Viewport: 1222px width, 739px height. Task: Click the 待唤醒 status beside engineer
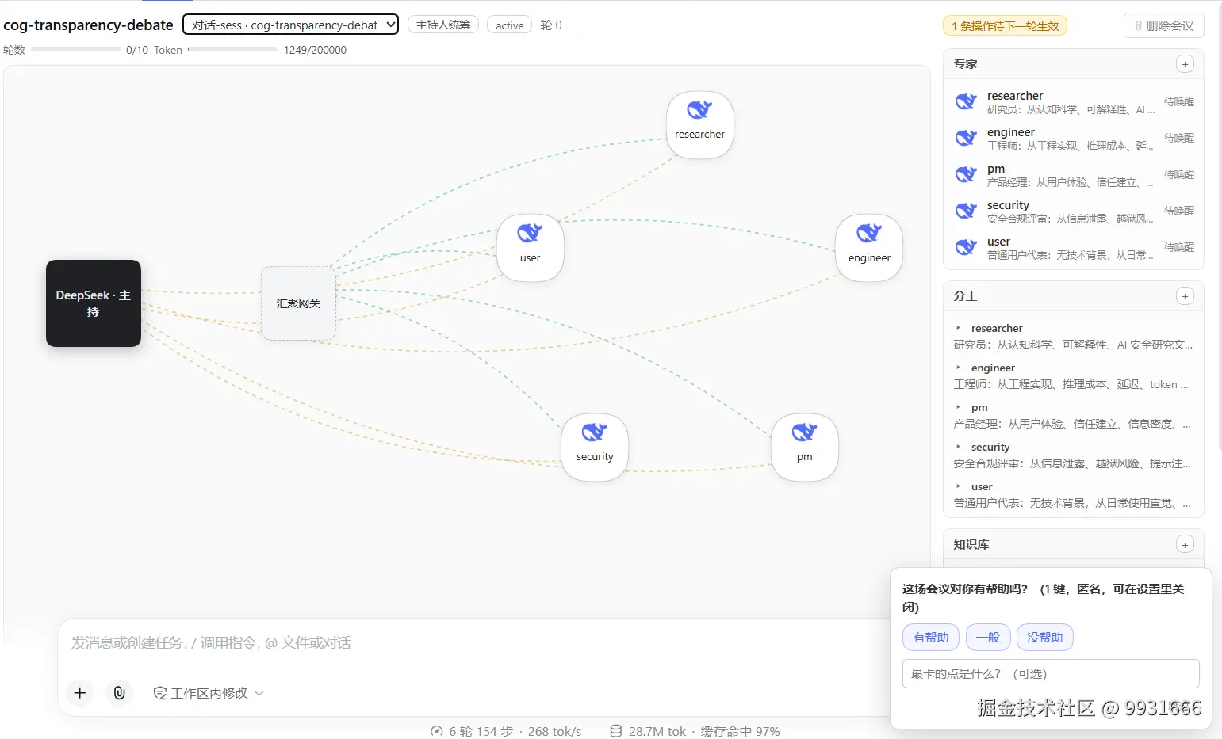coord(1179,138)
